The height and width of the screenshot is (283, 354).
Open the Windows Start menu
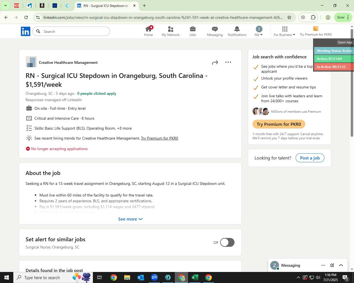[7, 277]
